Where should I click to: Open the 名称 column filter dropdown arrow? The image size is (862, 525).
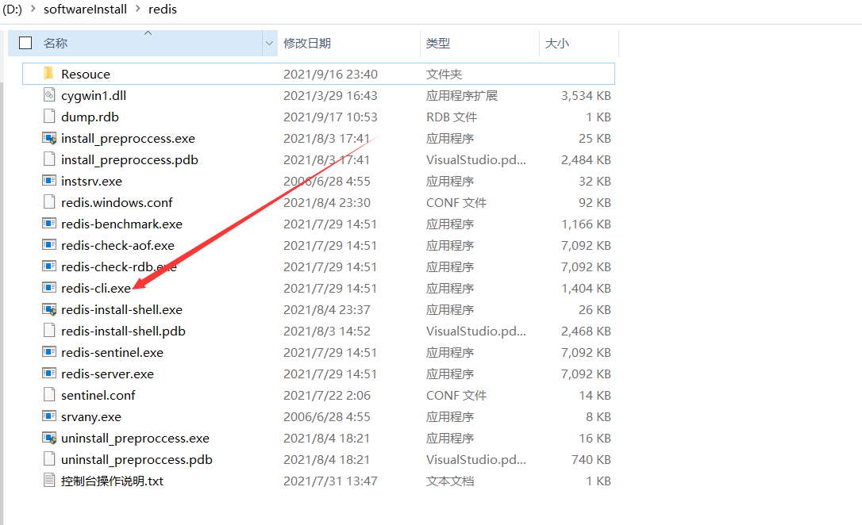[269, 43]
